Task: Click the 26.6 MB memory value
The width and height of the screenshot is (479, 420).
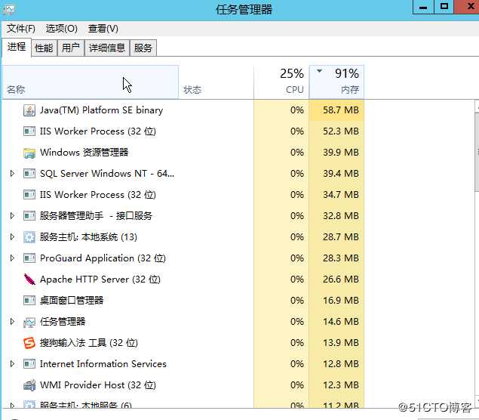Action: pyautogui.click(x=341, y=279)
